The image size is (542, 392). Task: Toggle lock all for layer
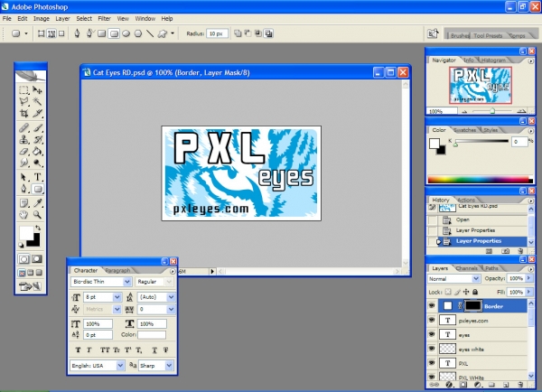point(475,292)
